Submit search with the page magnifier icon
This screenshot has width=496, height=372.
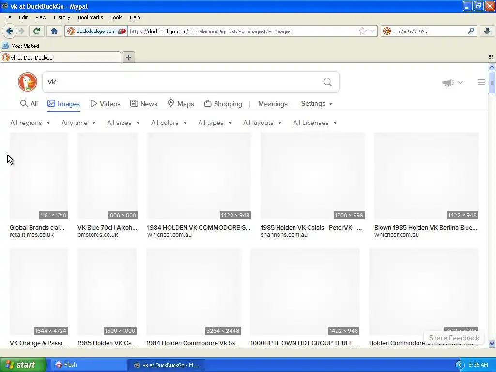click(x=327, y=82)
